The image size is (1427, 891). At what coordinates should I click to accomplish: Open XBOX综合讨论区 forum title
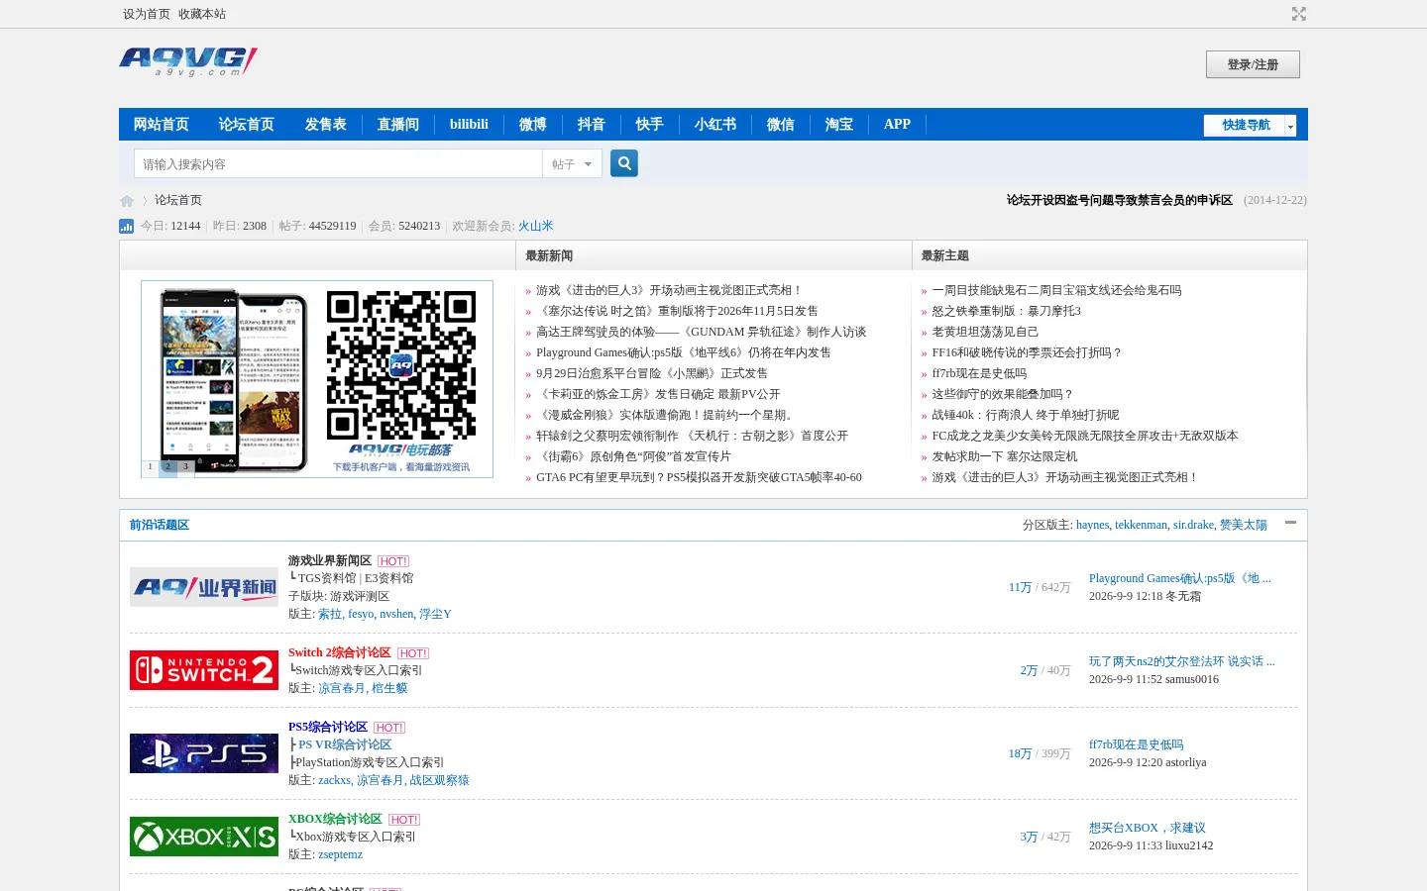tap(335, 820)
